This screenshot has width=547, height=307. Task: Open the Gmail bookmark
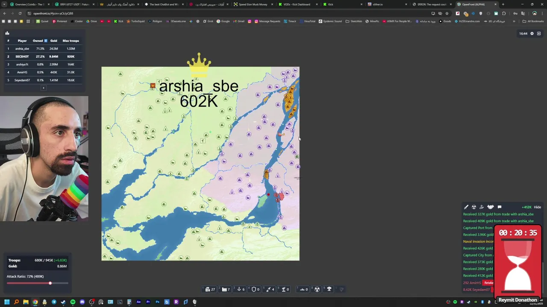(239, 21)
